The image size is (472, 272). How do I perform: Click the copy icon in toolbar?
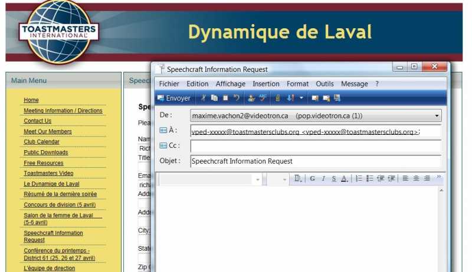coord(215,98)
